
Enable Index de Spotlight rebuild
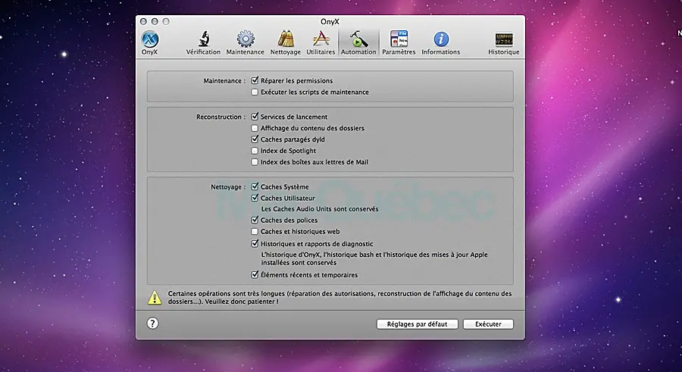255,151
